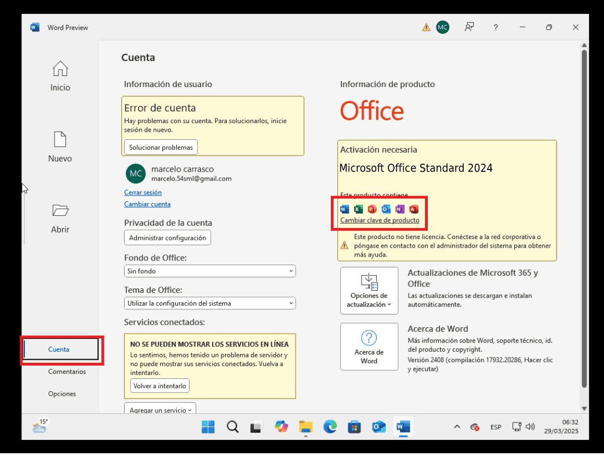Open the MC profile avatar in title bar
The image size is (604, 459).
(442, 27)
